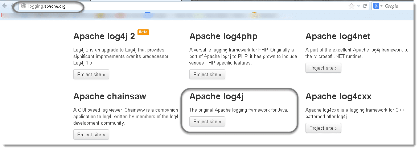Click the browser back arrow

coord(5,6)
